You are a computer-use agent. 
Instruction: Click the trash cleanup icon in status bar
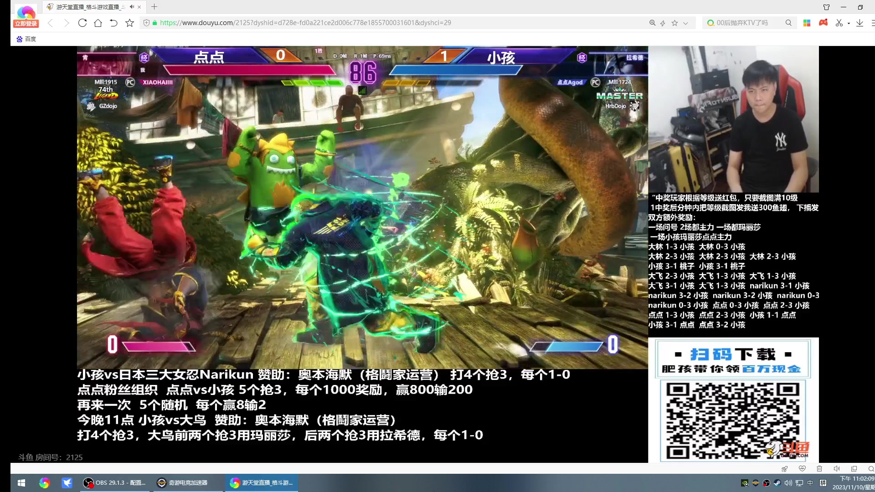pos(819,469)
